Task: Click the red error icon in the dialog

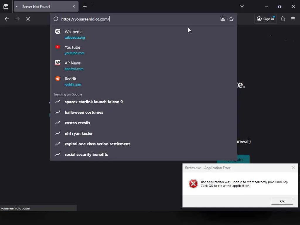Action: point(193,184)
